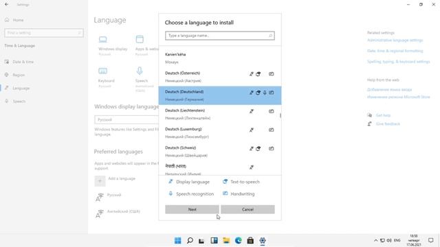Open Administrative language settings link
The image size is (440, 247).
tap(395, 40)
